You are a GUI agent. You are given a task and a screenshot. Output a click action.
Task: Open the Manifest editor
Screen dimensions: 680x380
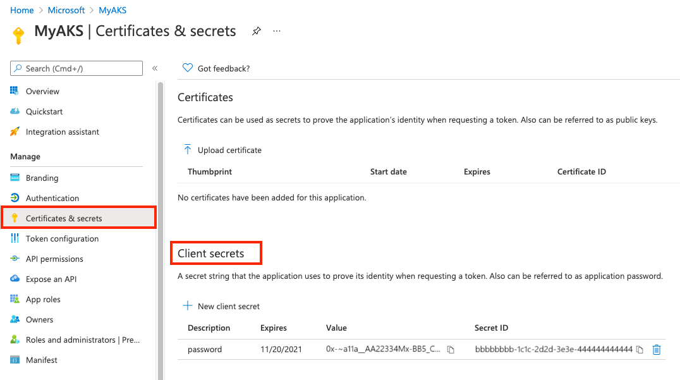(42, 360)
